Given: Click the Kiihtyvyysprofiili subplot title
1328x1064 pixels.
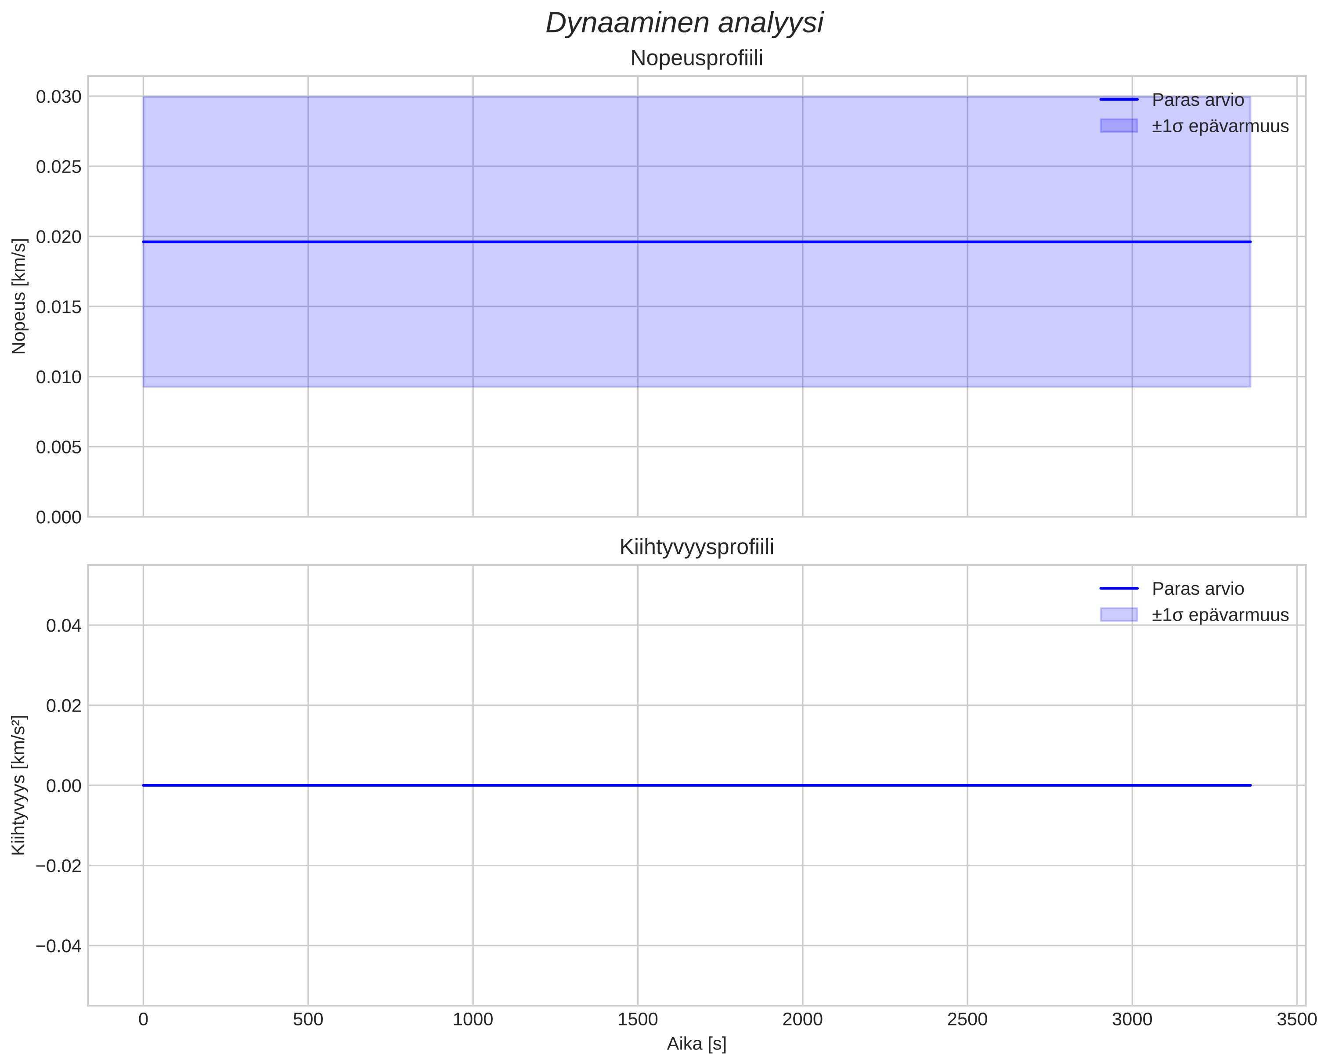Looking at the screenshot, I should [696, 547].
